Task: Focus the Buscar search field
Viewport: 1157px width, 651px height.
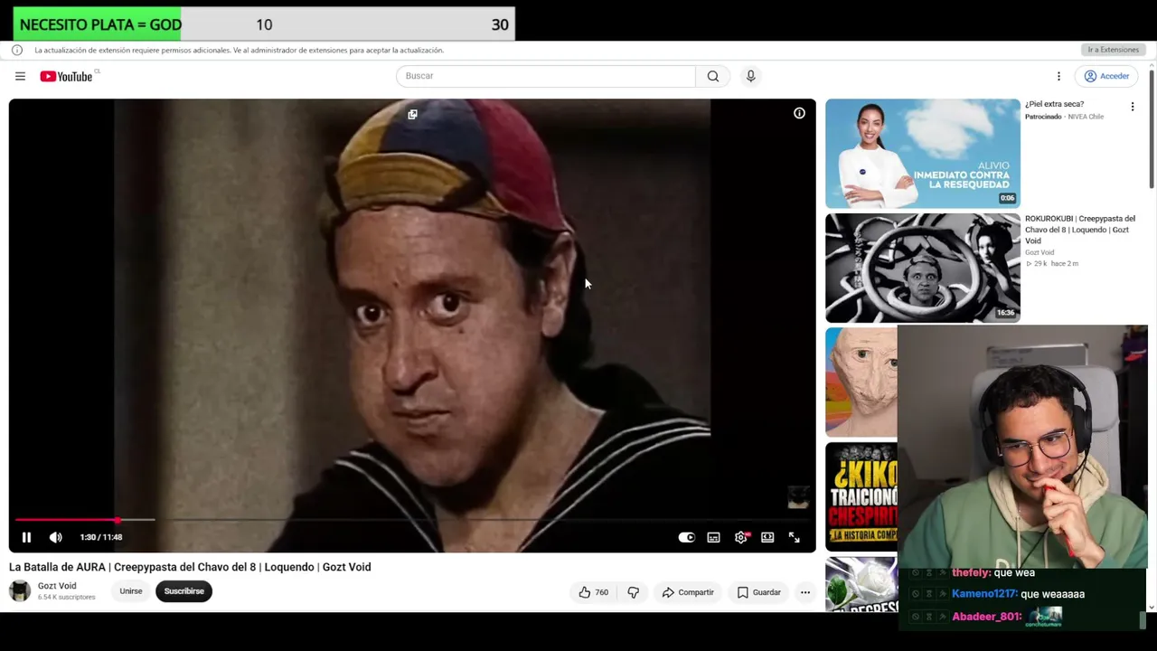Action: coord(546,76)
